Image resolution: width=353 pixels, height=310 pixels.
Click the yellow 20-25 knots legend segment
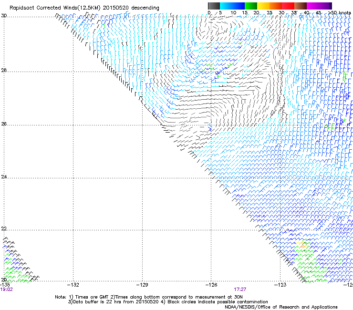tap(263, 6)
